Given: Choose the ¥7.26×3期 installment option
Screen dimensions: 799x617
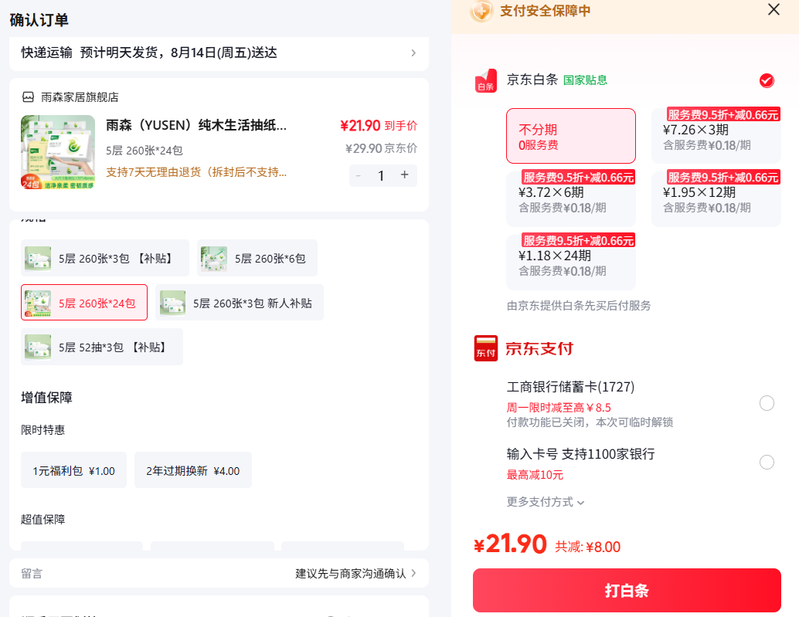Looking at the screenshot, I should tap(716, 136).
